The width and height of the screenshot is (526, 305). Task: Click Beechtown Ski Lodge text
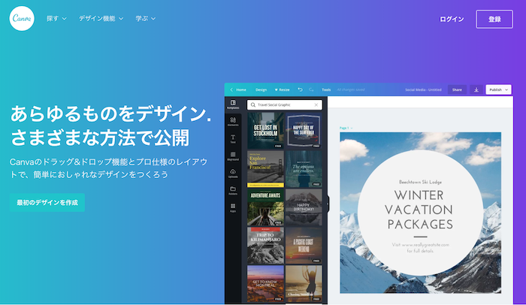tap(420, 182)
